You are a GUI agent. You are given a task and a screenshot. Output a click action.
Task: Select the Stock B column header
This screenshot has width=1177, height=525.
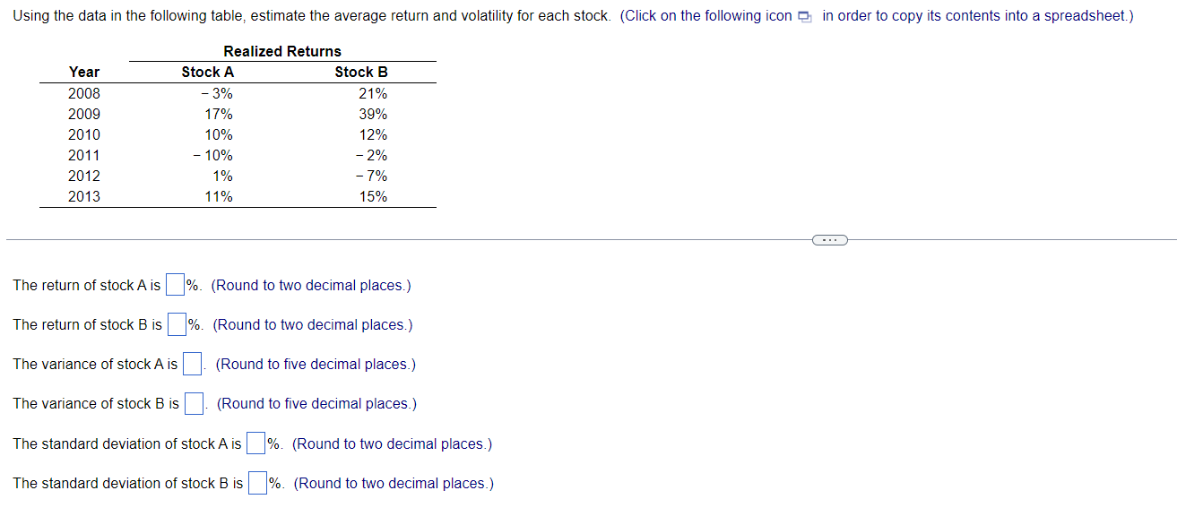(x=360, y=72)
